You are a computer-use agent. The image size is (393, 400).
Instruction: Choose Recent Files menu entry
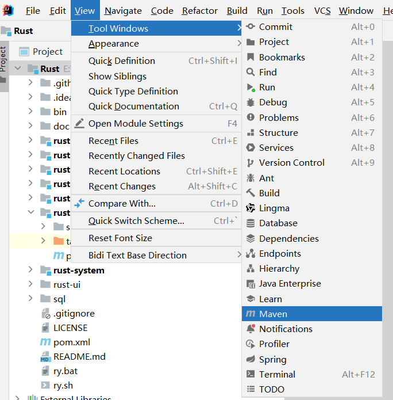point(113,141)
